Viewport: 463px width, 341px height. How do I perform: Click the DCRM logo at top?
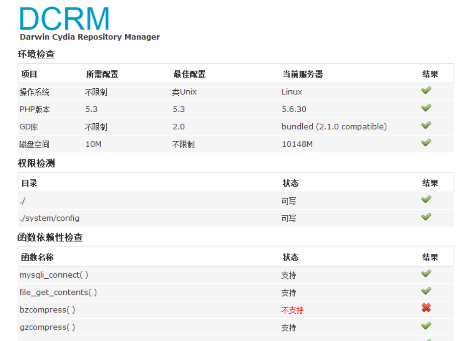point(65,18)
